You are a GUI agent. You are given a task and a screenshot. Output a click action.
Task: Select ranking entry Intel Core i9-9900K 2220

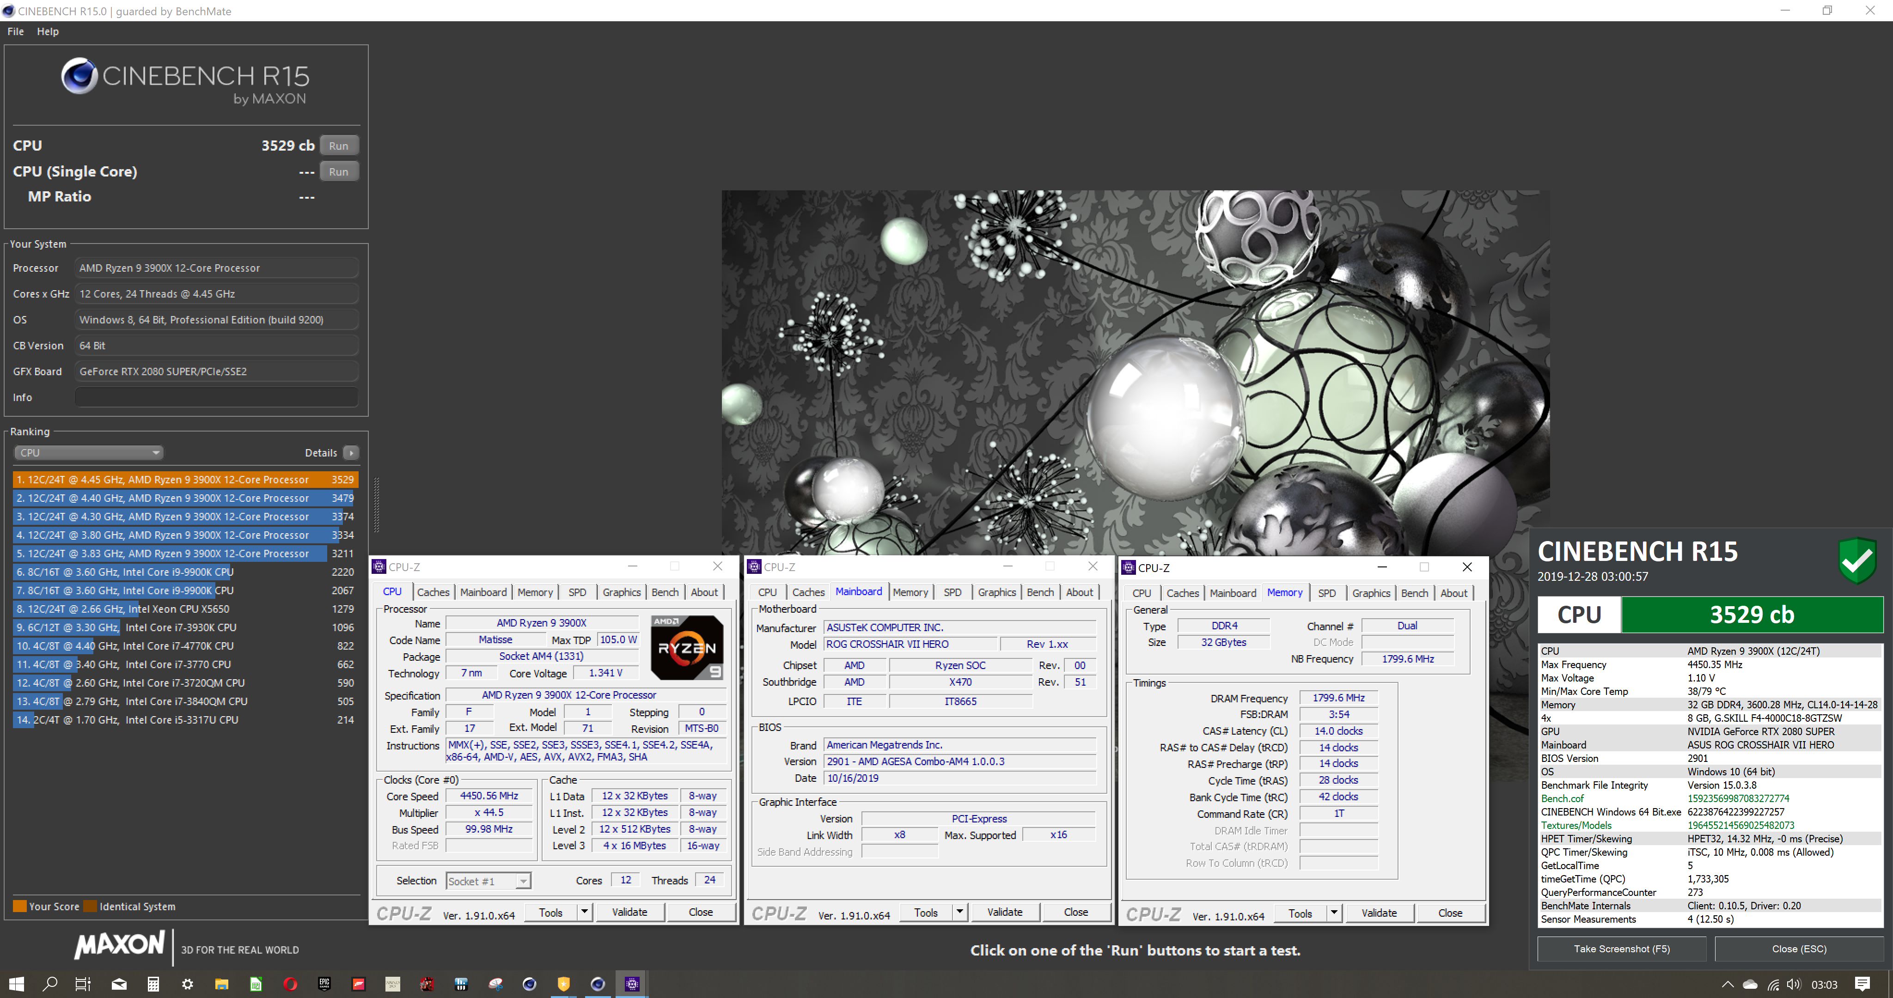coord(185,572)
